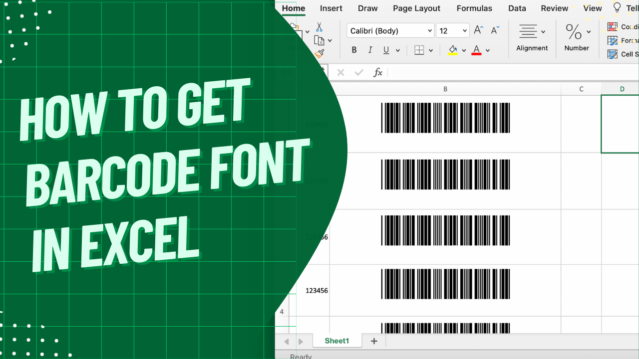Select the Cut (scissors) tool

point(319,25)
